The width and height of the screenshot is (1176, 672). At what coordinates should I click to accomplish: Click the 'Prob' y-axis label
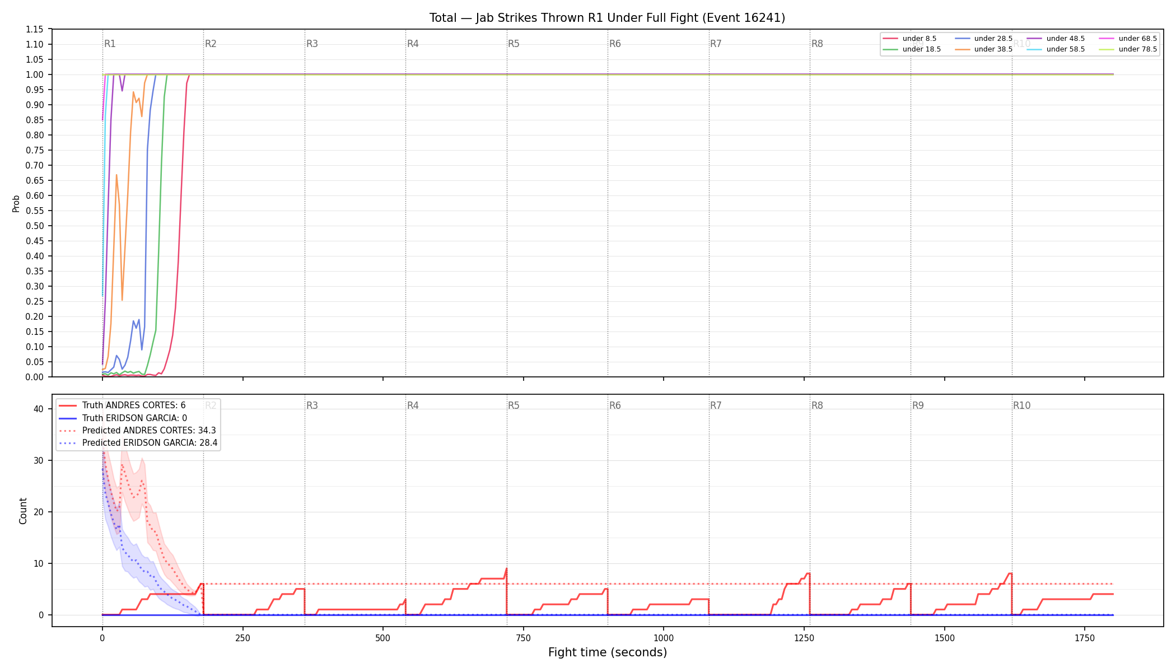pos(16,203)
